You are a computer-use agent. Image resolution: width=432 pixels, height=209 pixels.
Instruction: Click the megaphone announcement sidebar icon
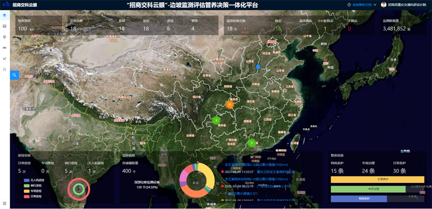tap(5, 58)
